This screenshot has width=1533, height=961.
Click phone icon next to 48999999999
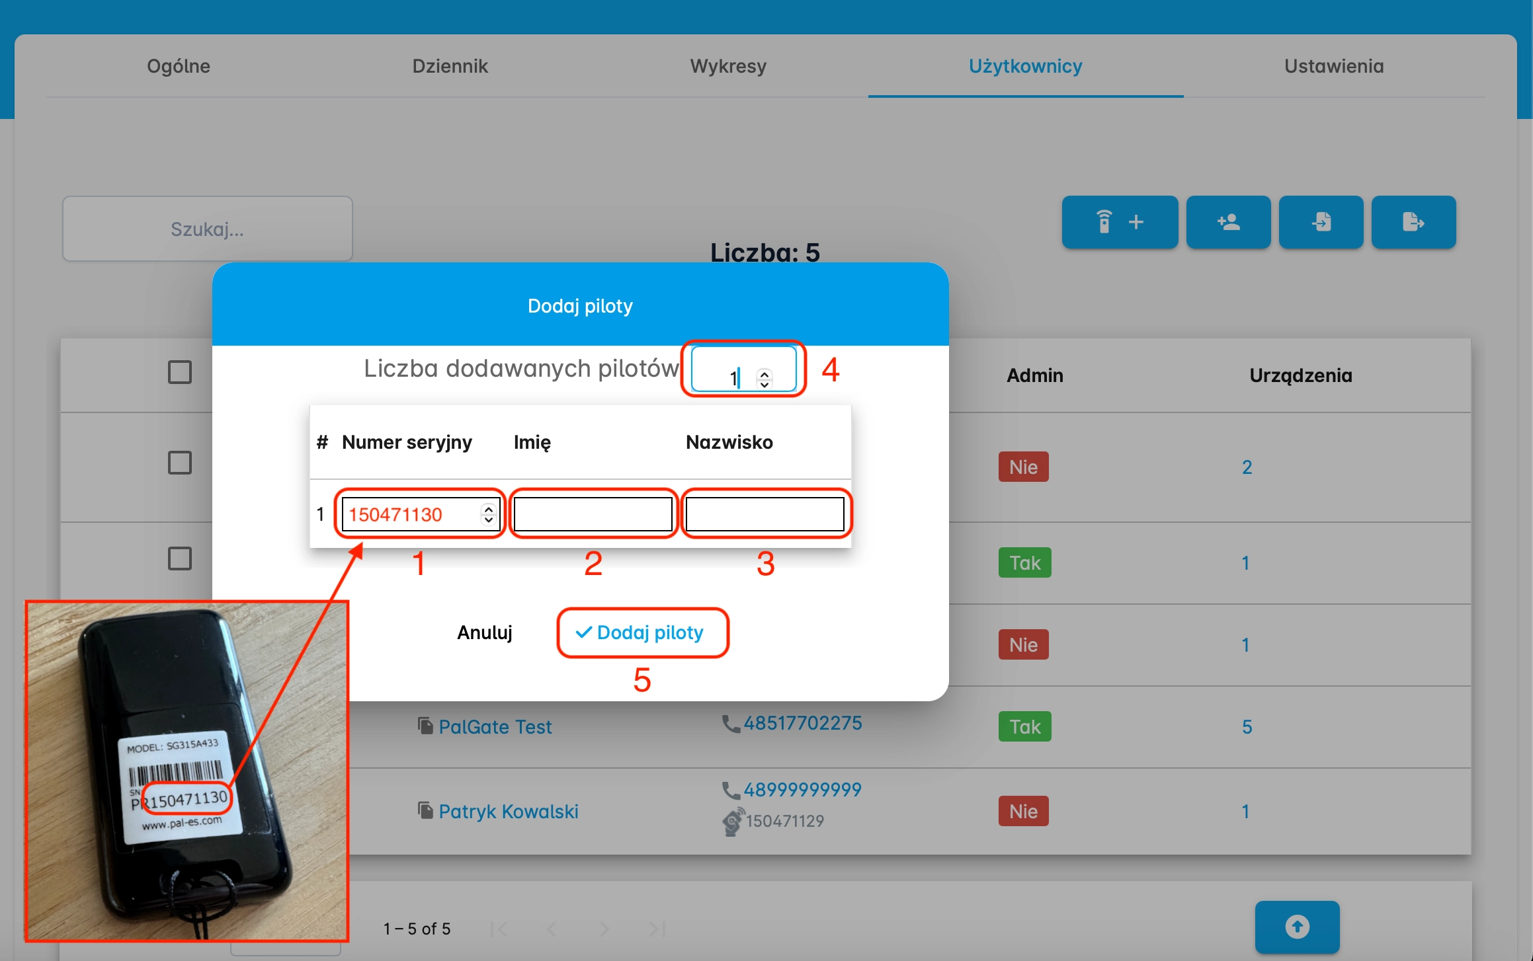(730, 790)
